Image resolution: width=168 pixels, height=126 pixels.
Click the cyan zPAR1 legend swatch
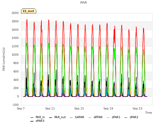coord(108,118)
